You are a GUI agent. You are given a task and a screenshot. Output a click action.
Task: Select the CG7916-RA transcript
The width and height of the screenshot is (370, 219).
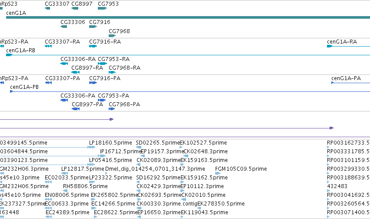[x=93, y=46]
